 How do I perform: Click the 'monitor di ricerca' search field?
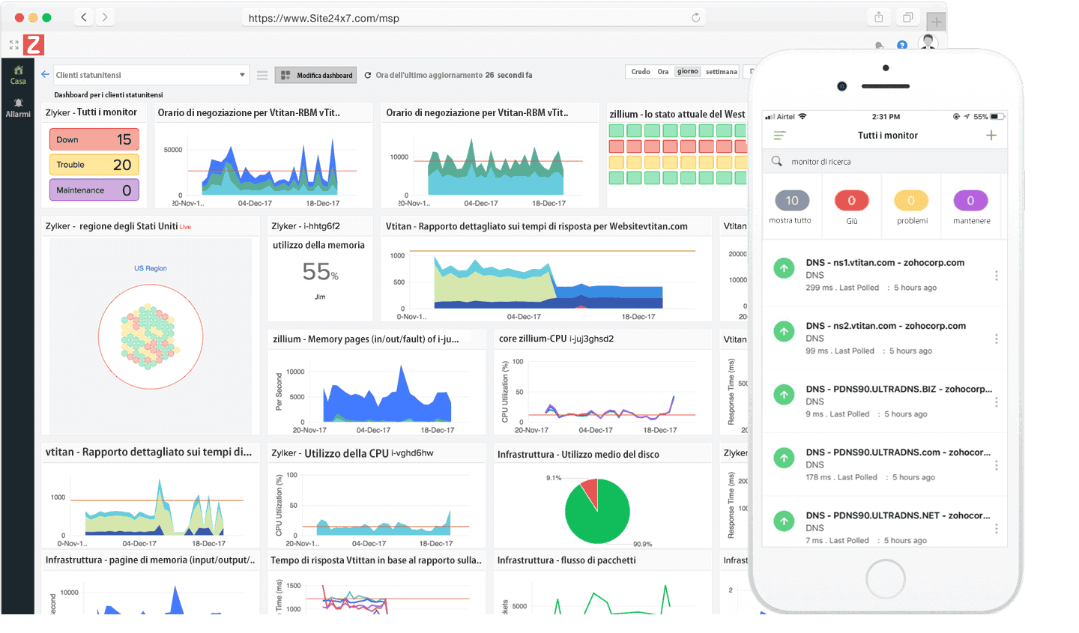click(x=884, y=162)
